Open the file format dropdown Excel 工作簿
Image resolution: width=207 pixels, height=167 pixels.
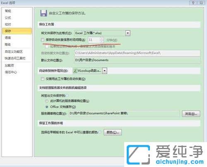point(128,33)
